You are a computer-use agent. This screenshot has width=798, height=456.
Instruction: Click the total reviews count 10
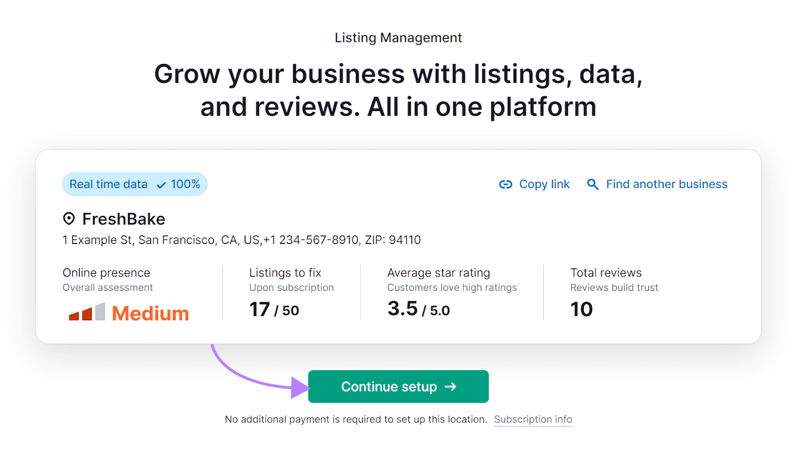coord(582,309)
